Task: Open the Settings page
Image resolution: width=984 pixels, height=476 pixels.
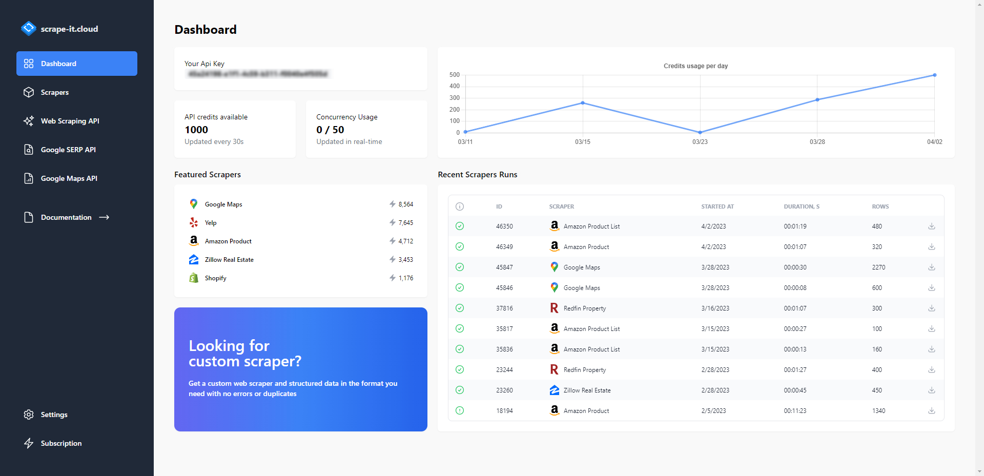Action: pos(54,415)
